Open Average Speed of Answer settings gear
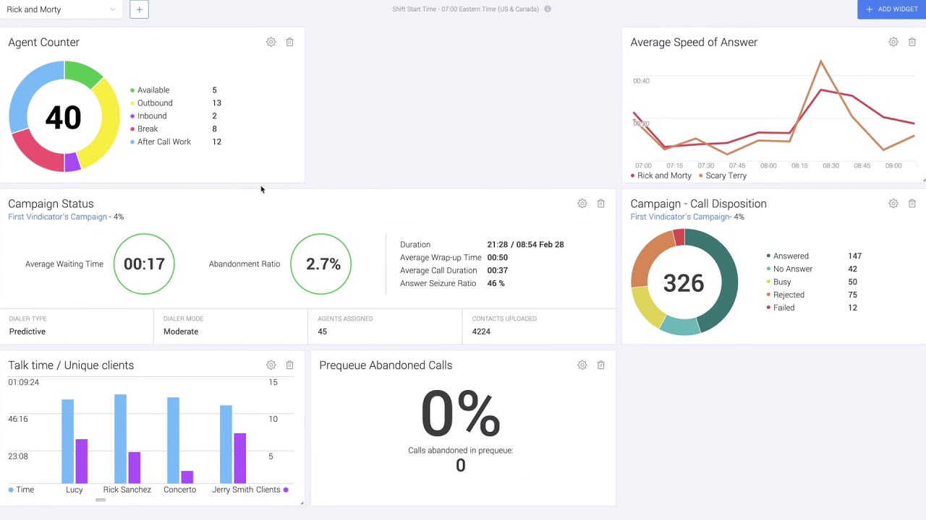Screen dimensions: 926x520 click(893, 42)
